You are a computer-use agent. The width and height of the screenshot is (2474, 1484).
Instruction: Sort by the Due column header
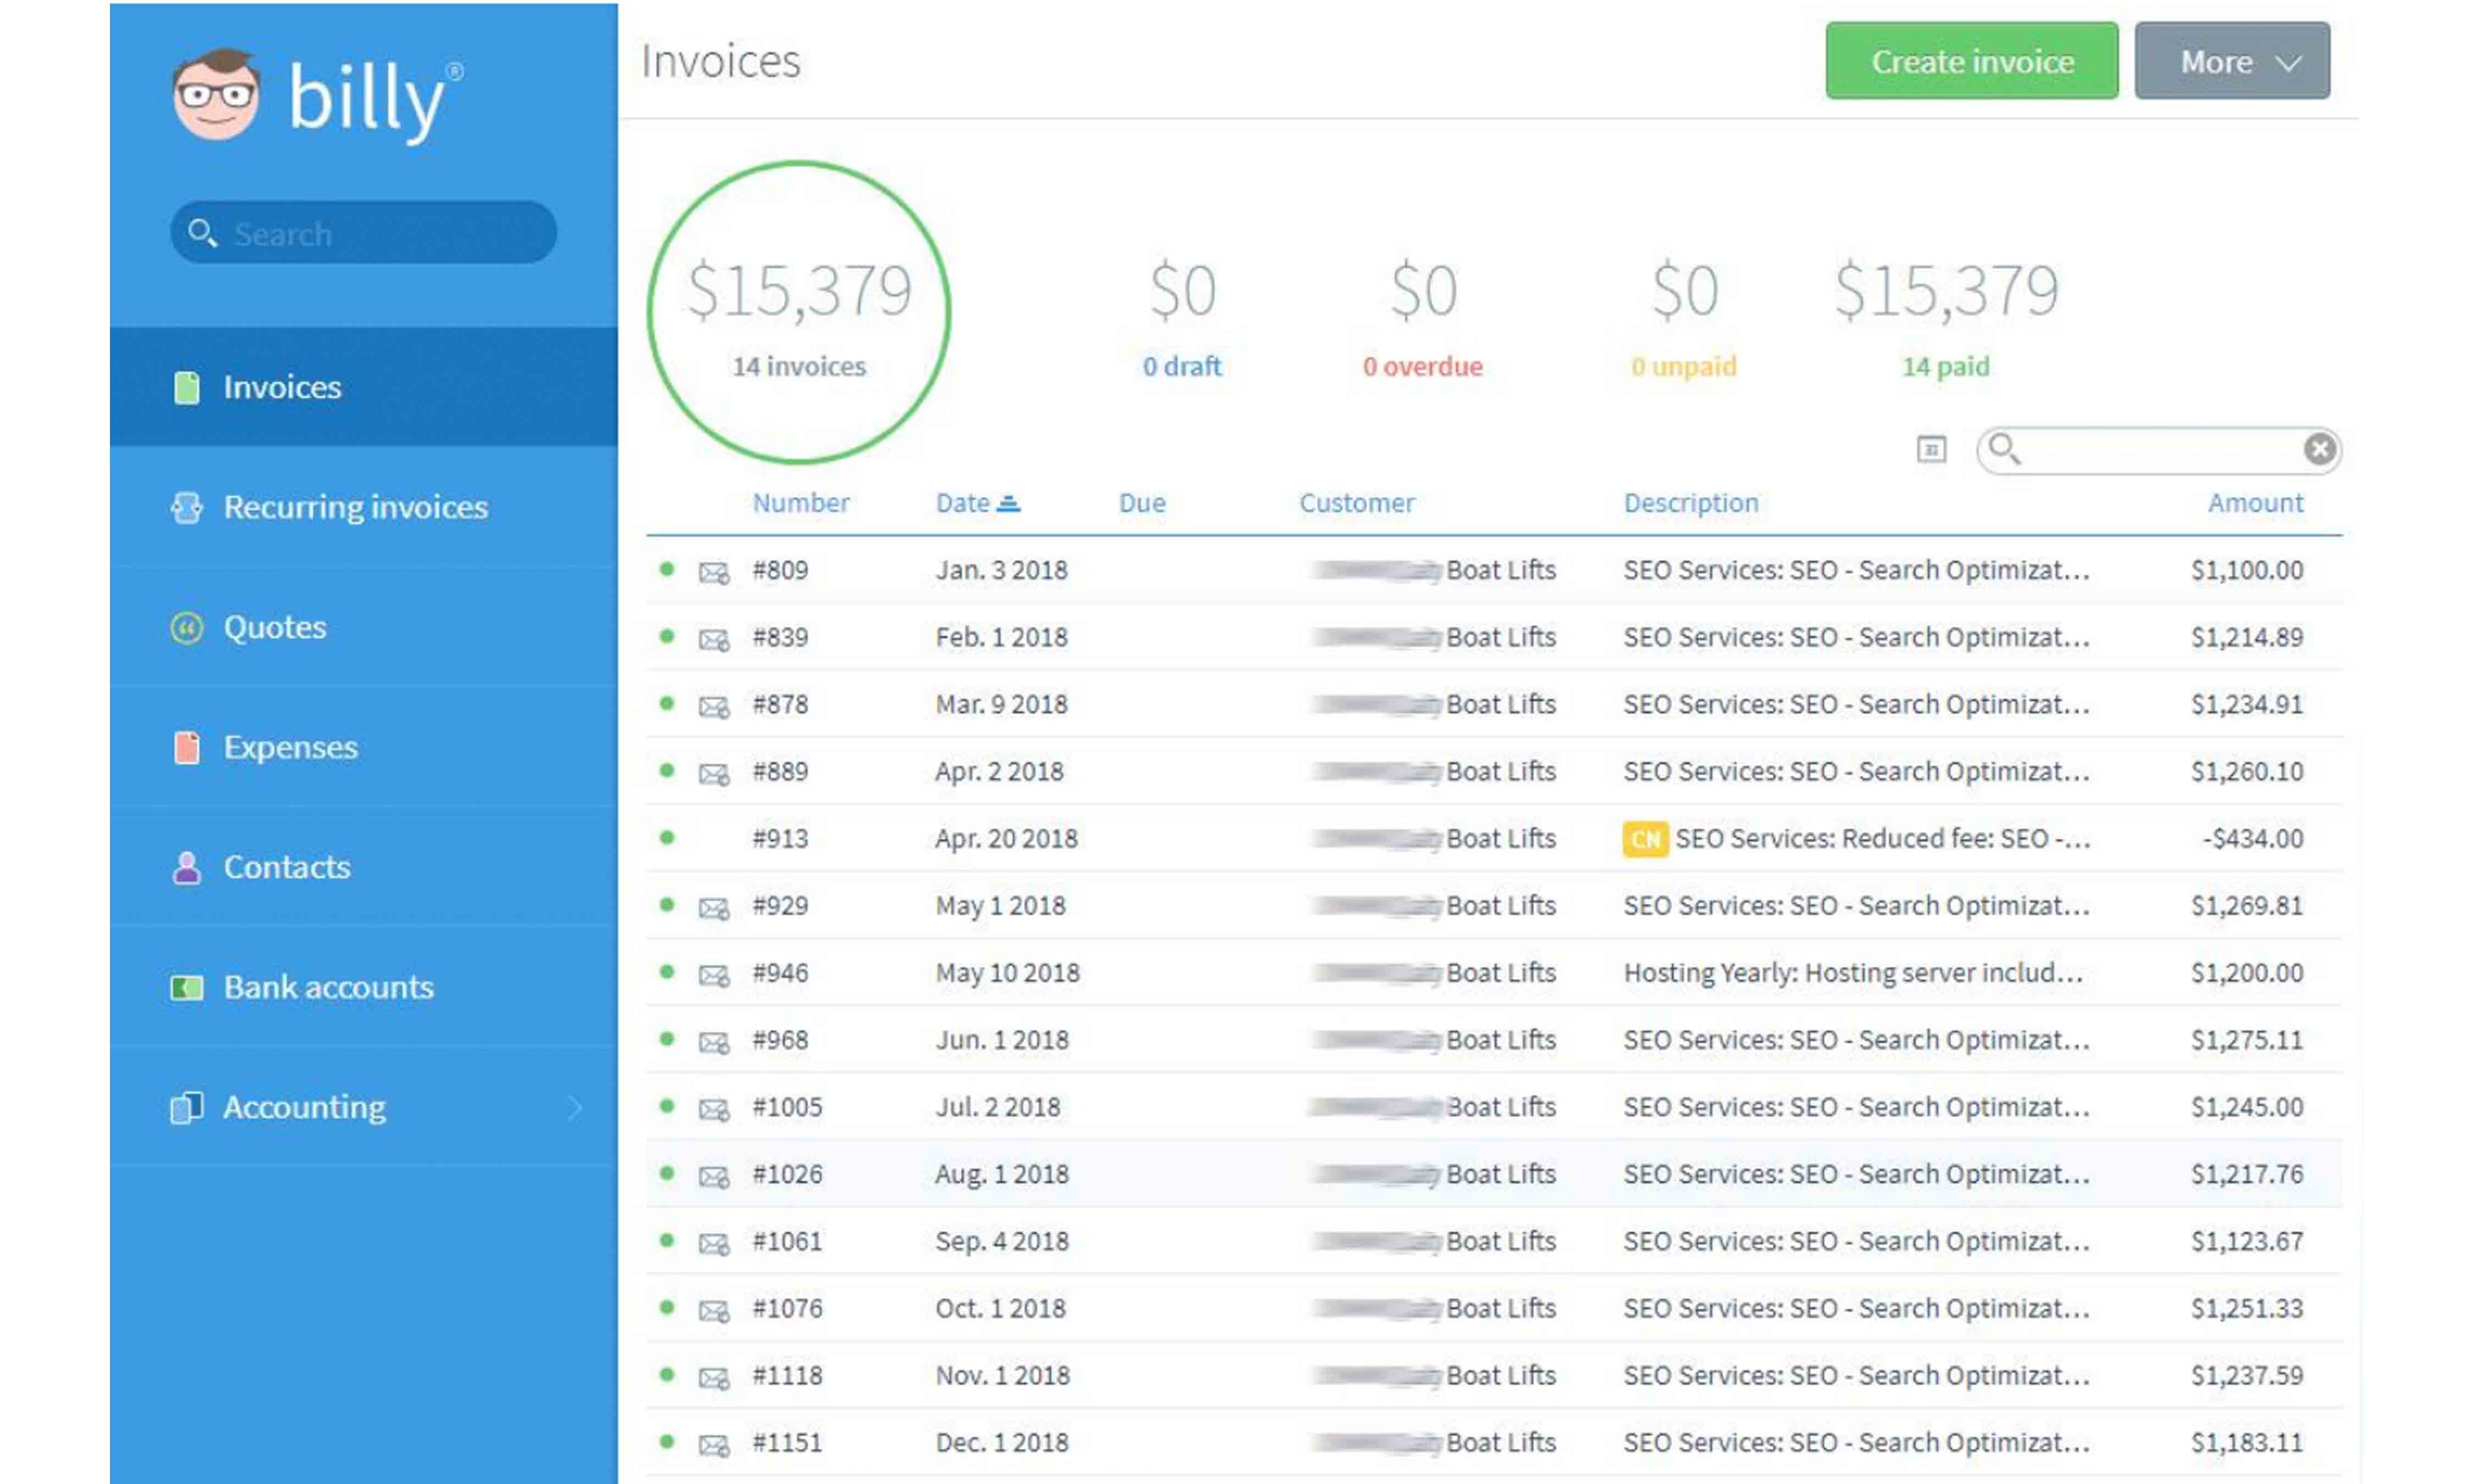pos(1141,503)
